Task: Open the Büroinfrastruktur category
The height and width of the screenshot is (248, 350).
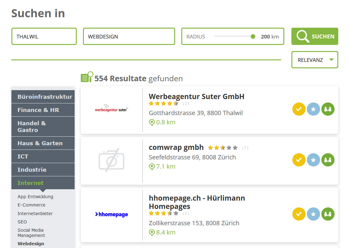Action: click(43, 97)
